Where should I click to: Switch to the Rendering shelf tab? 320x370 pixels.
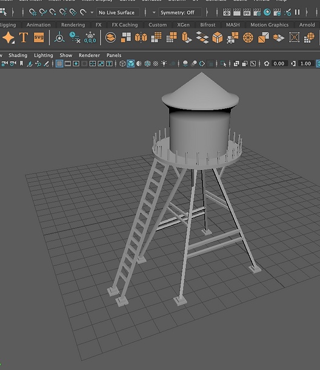coord(73,25)
